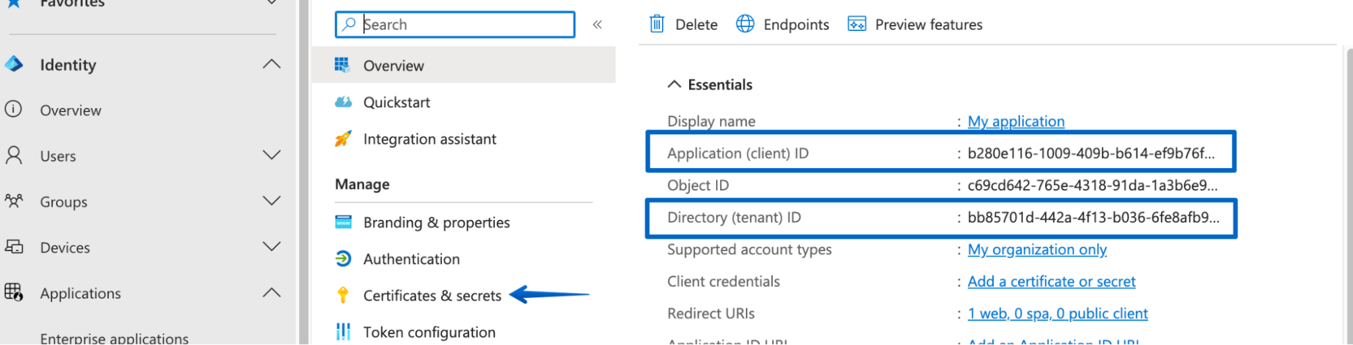
Task: Click the Application (client) ID value
Action: point(1091,153)
